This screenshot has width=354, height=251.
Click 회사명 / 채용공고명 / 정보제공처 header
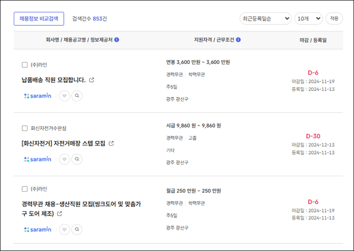coord(79,40)
